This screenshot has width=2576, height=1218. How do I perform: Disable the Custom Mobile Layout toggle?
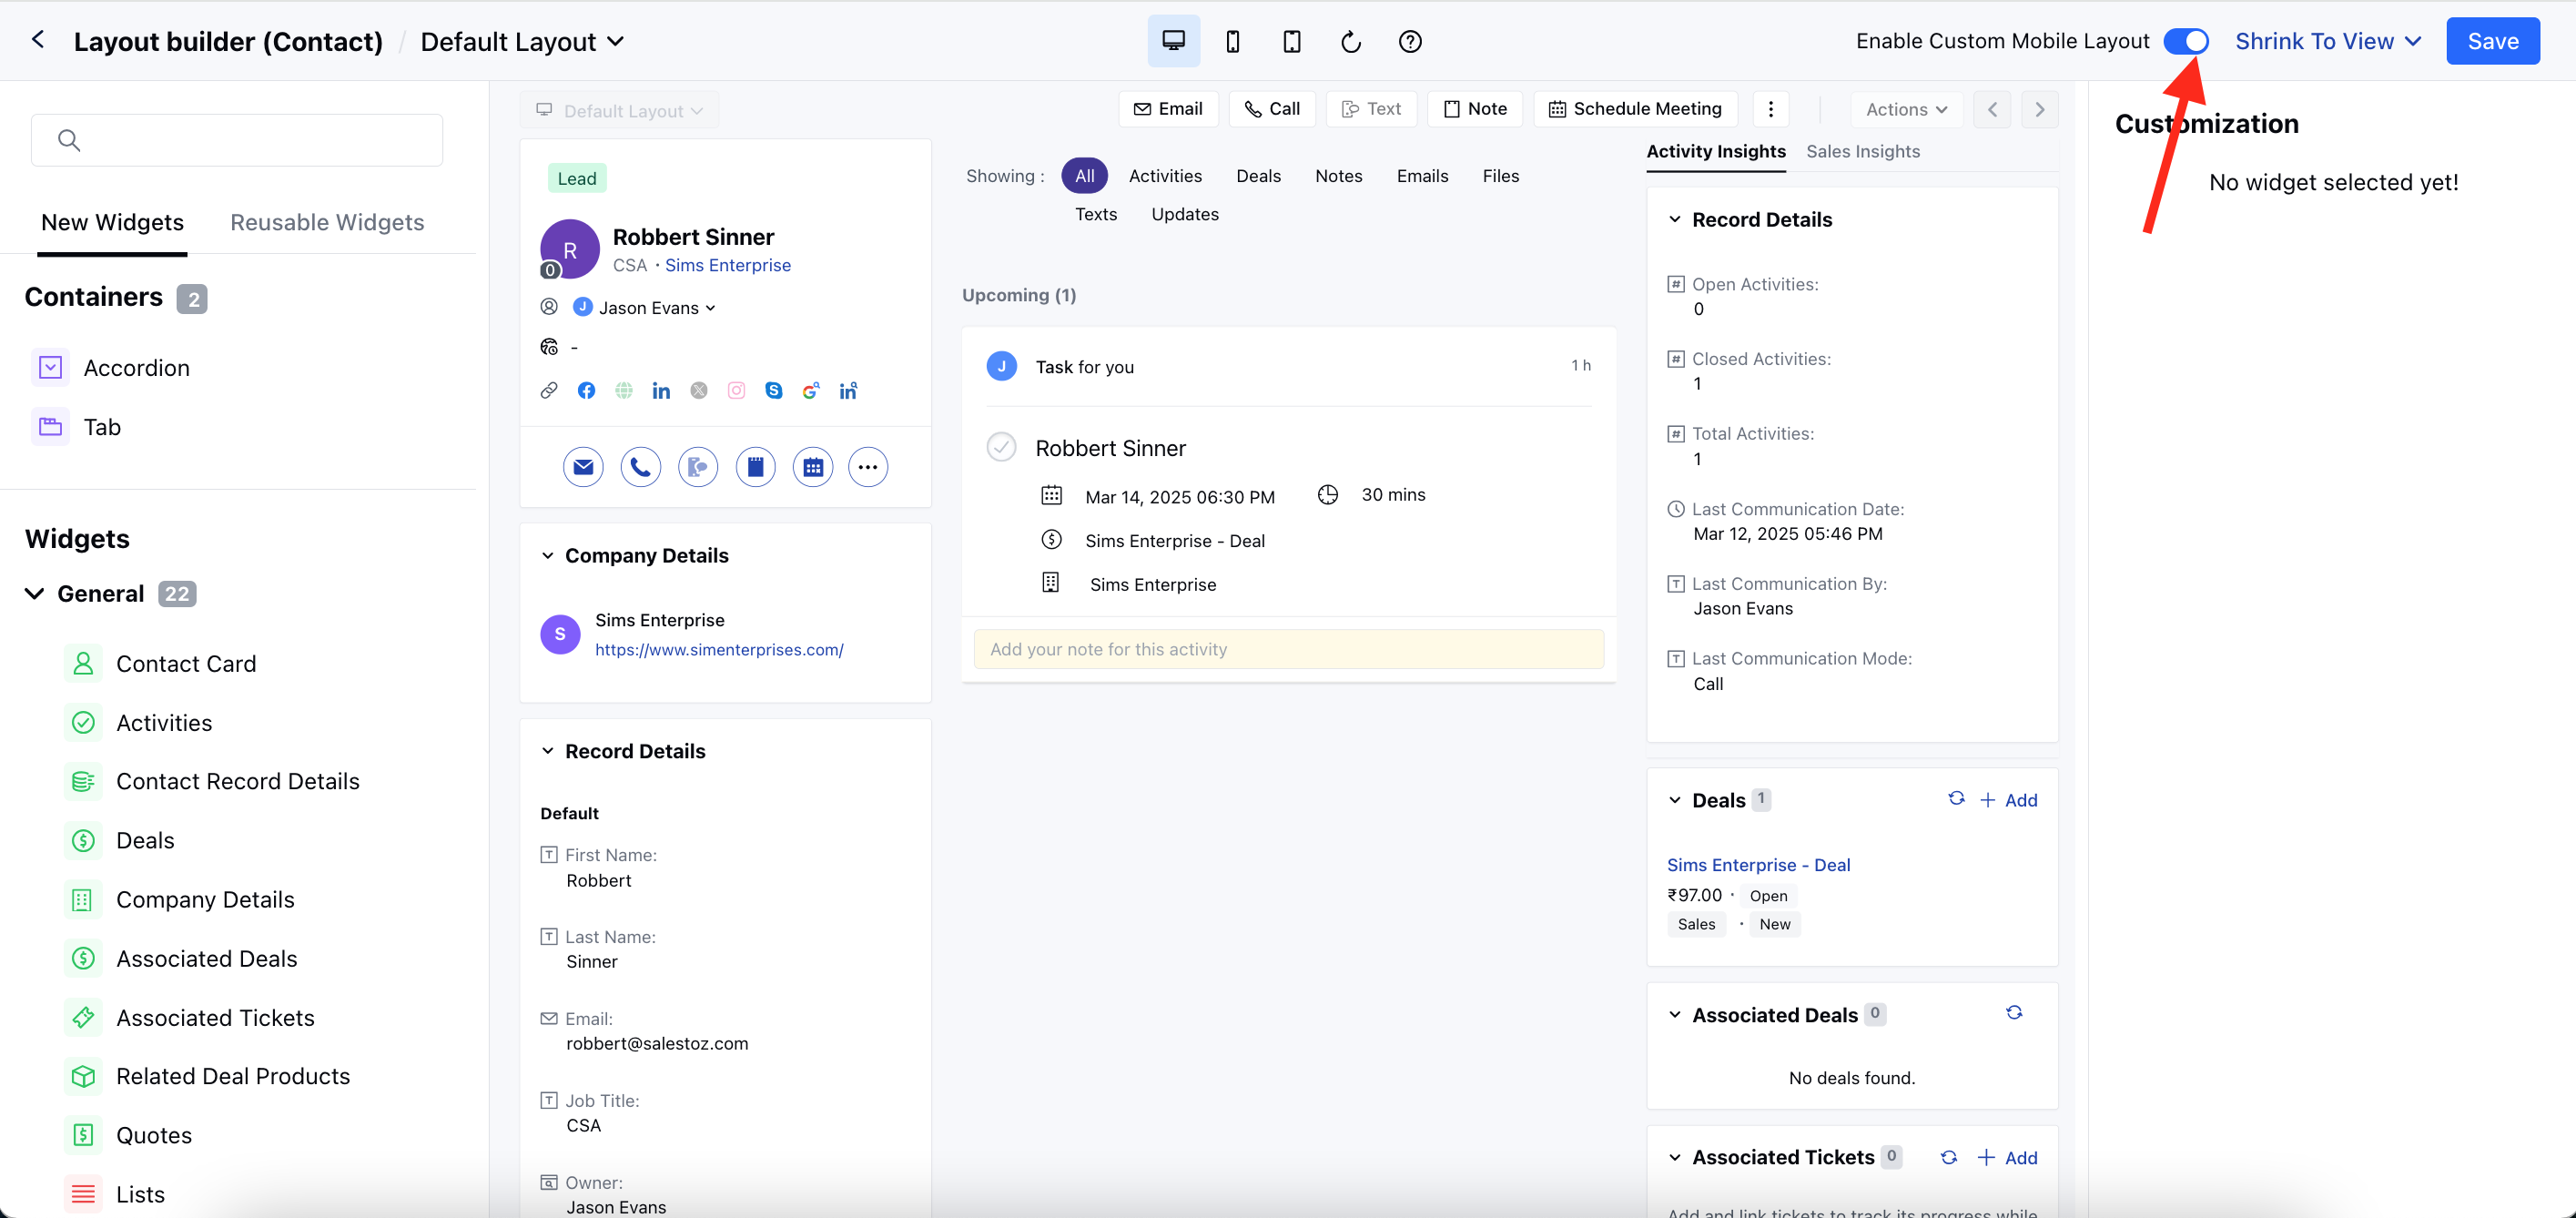(2185, 41)
